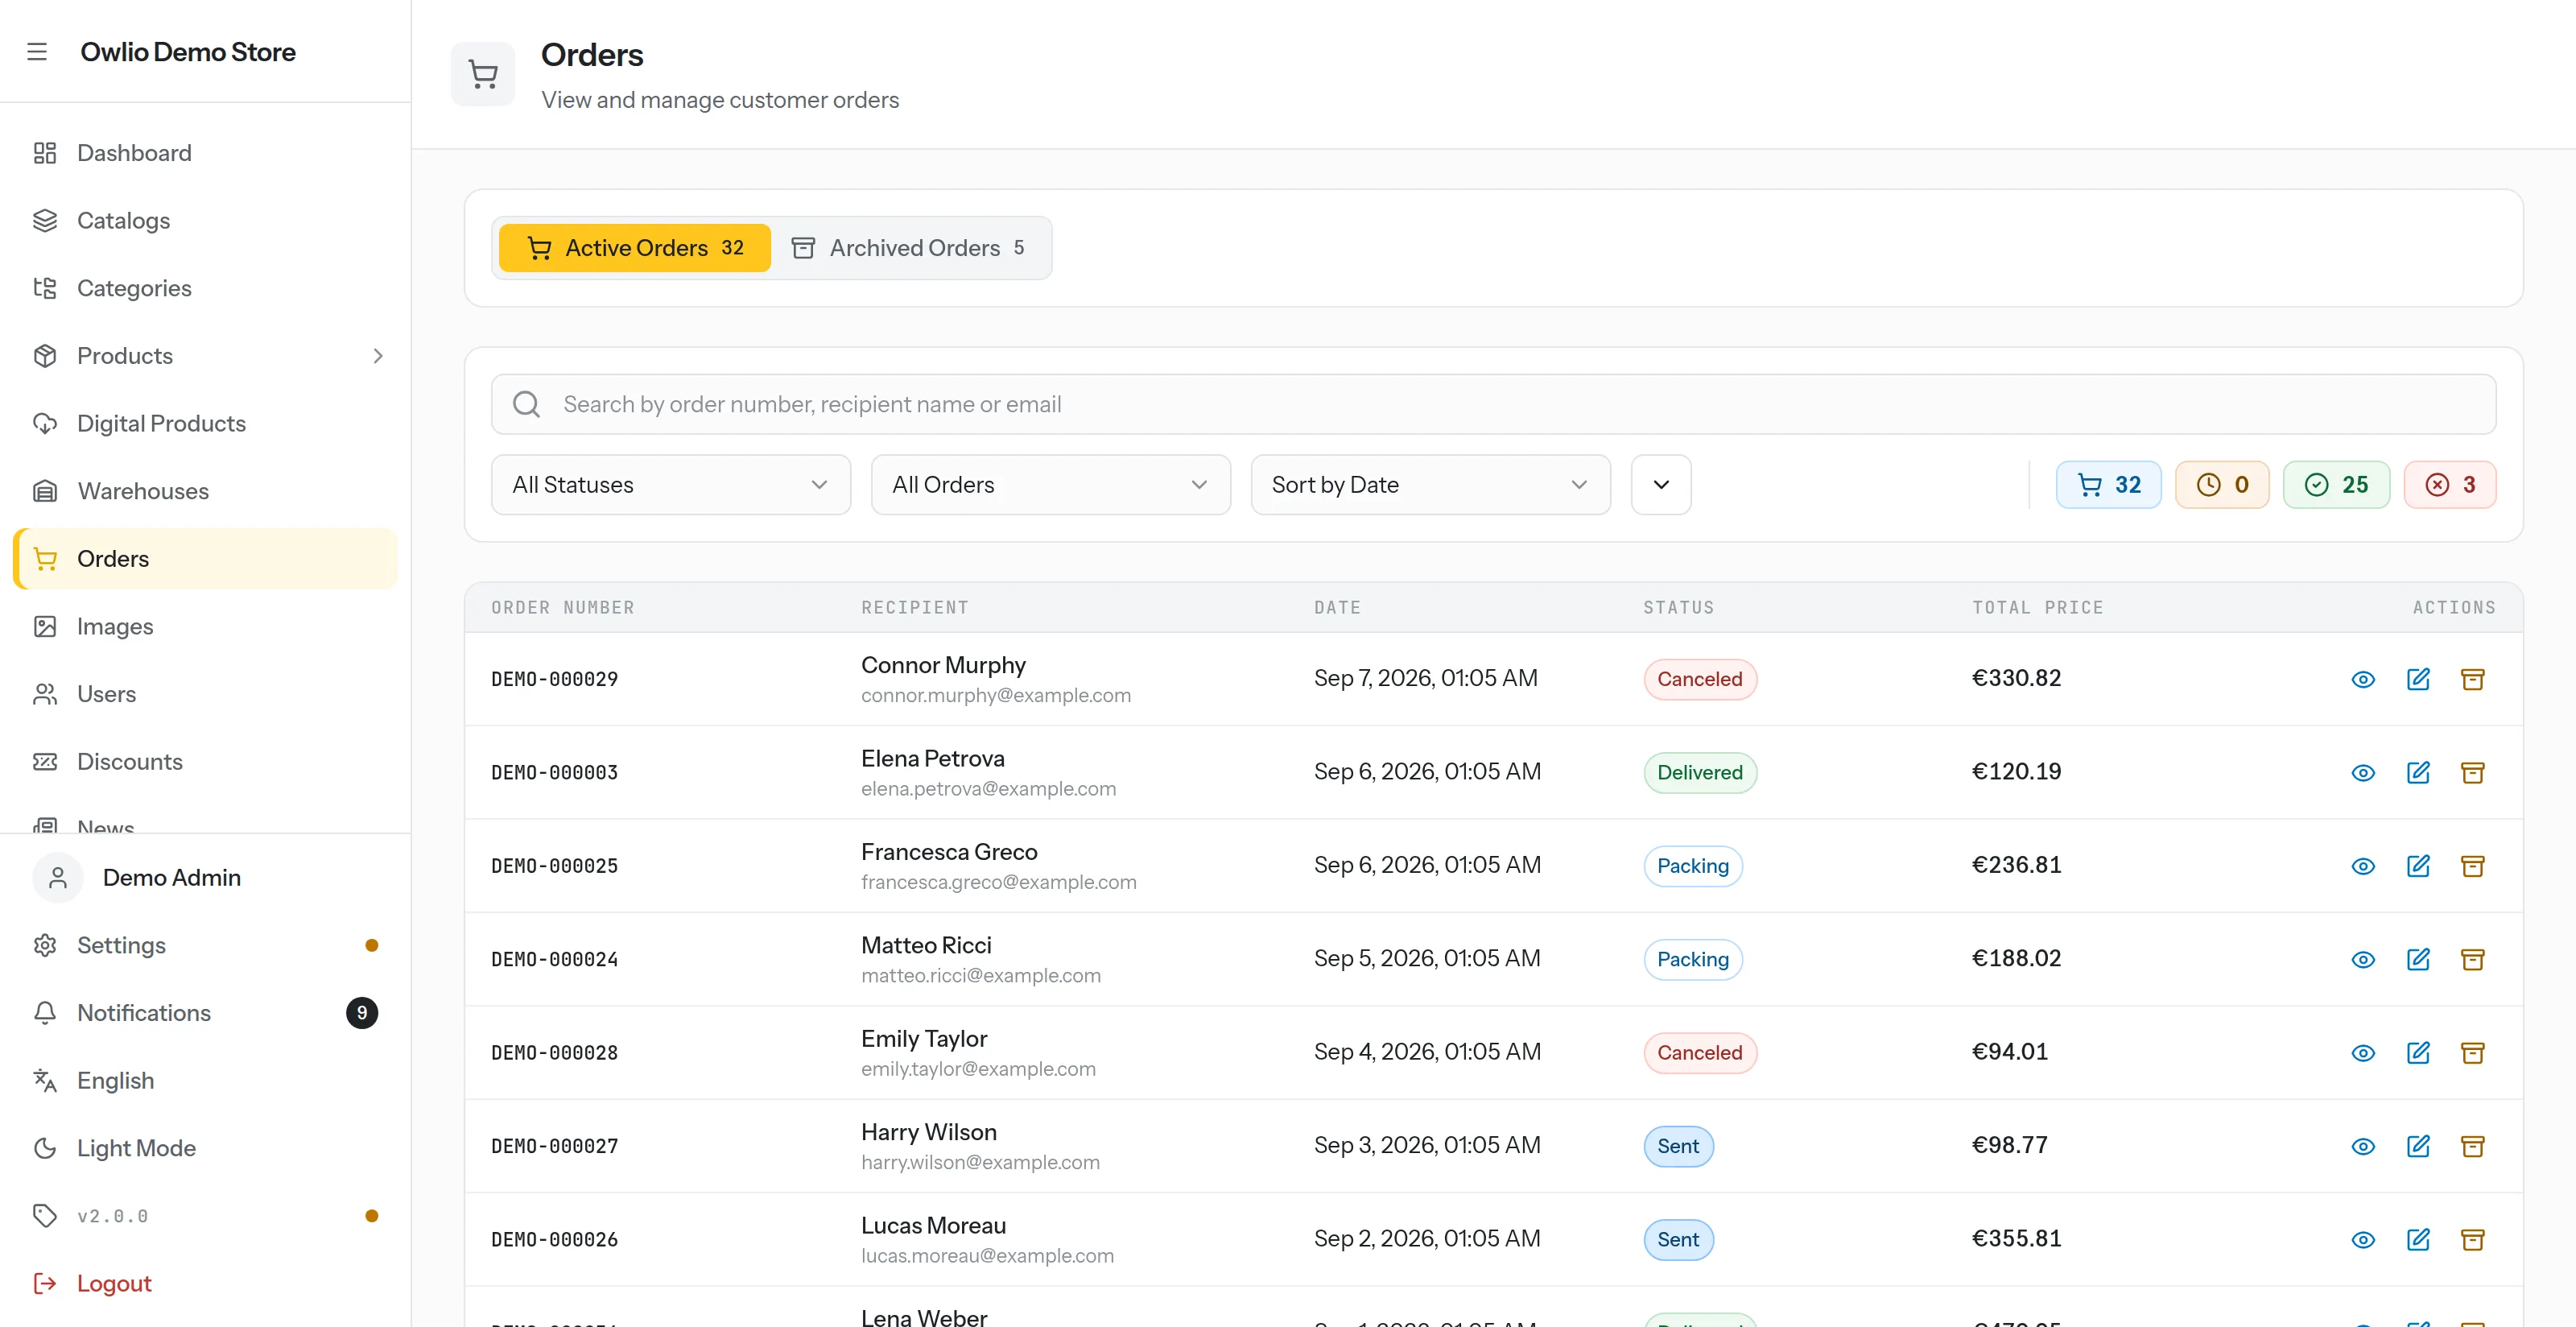The image size is (2576, 1327).
Task: View Lucas Moreau's order
Action: [2363, 1240]
